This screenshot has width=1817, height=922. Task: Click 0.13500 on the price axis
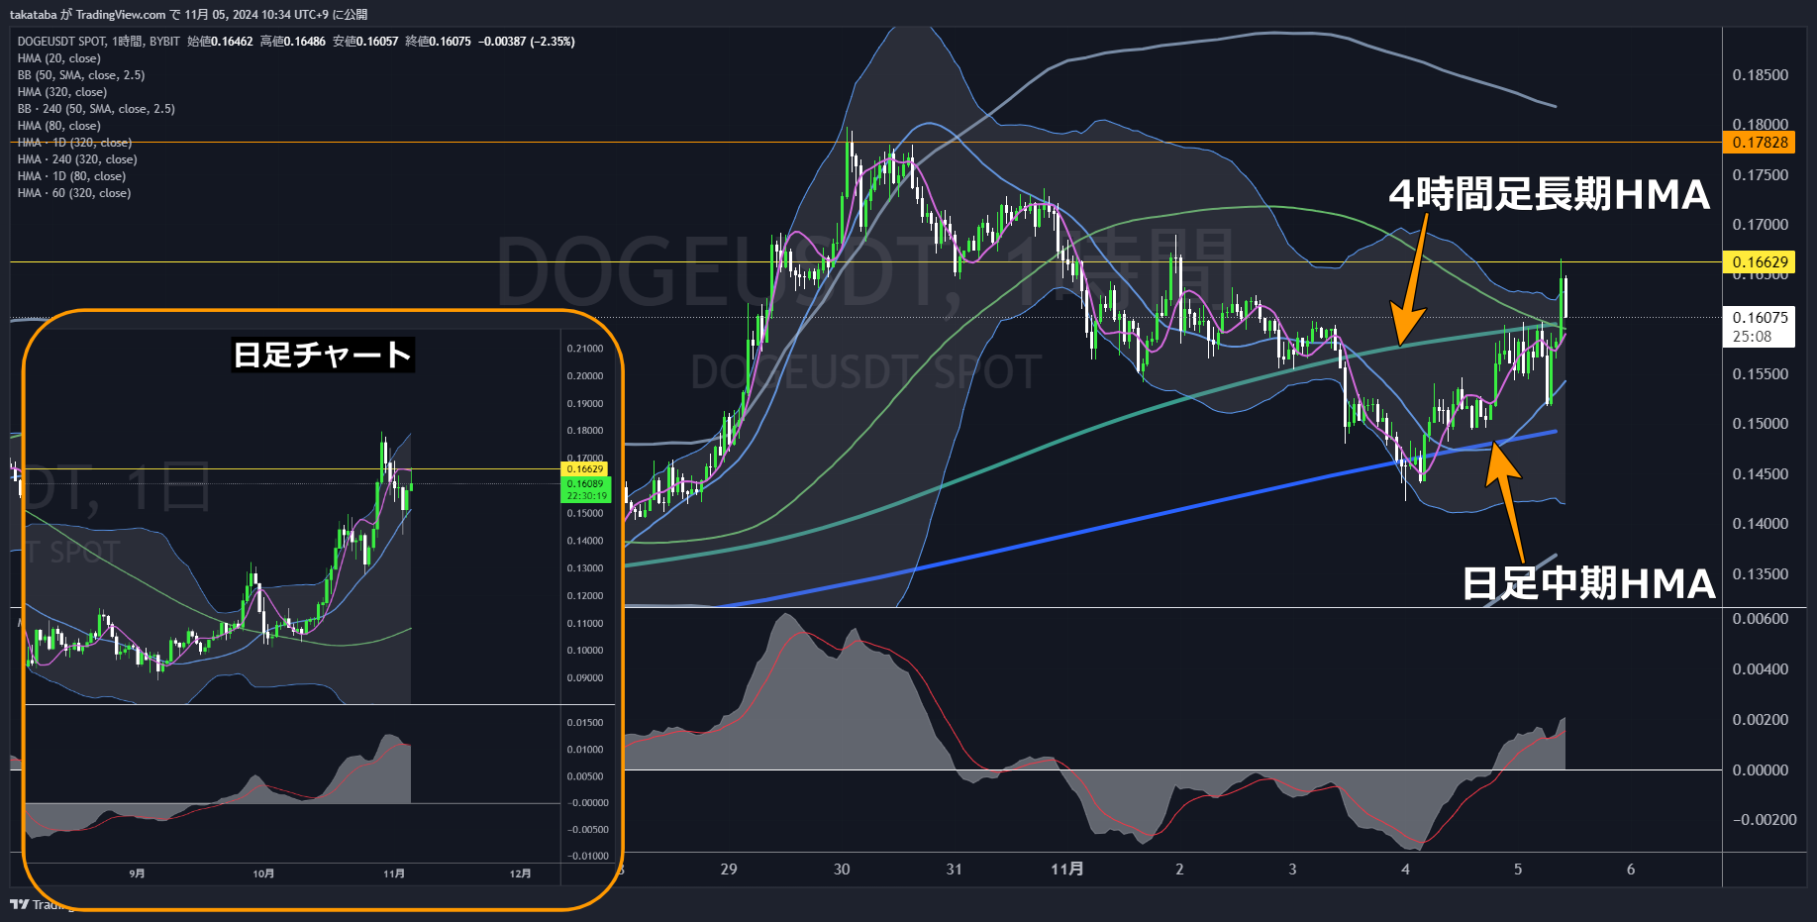tap(1761, 574)
